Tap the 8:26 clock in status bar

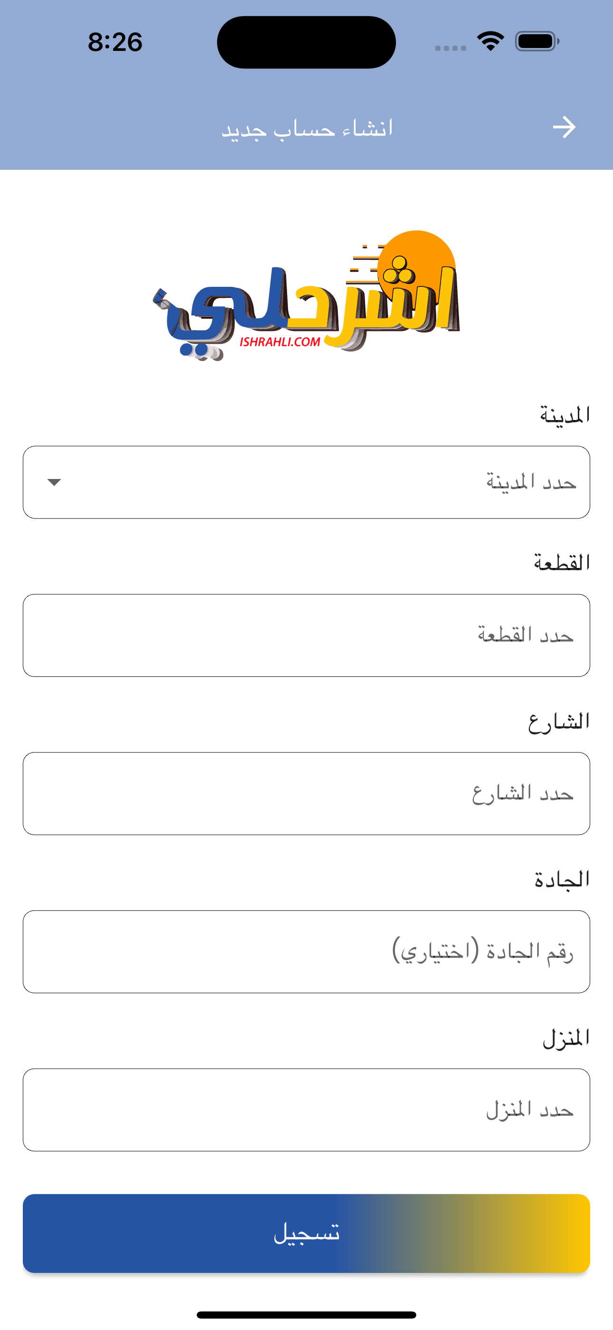[x=115, y=42]
